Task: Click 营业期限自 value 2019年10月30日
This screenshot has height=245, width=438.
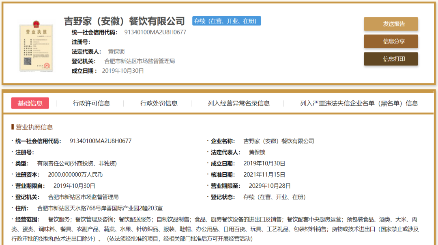Action: 74,186
